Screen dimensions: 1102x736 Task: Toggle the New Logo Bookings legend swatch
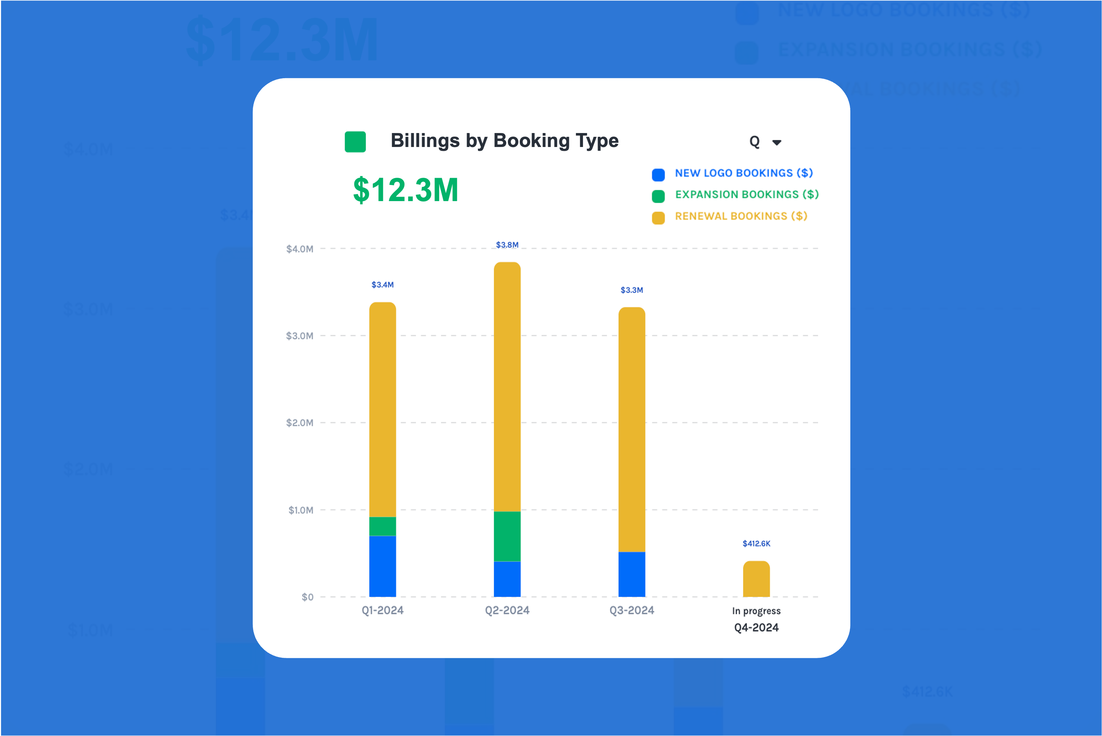pos(658,175)
